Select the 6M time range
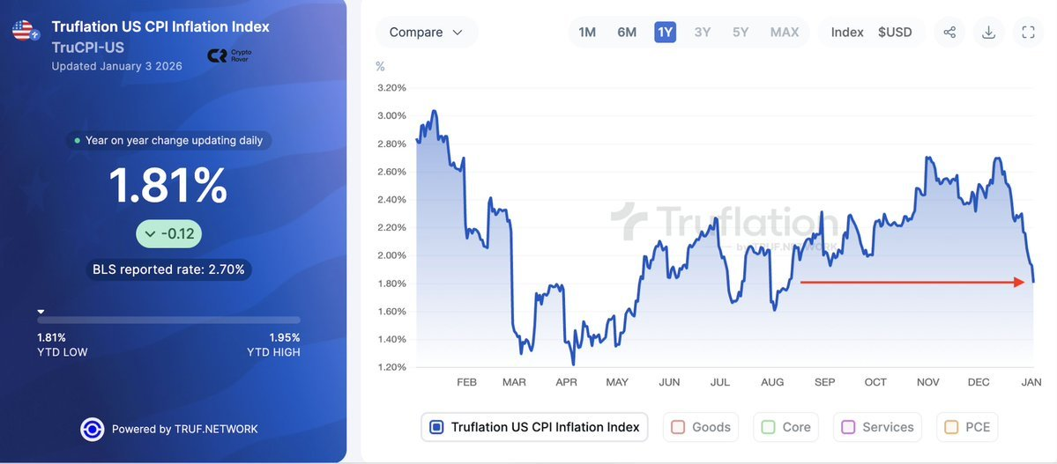Screen dimensions: 1057x464 coord(627,33)
